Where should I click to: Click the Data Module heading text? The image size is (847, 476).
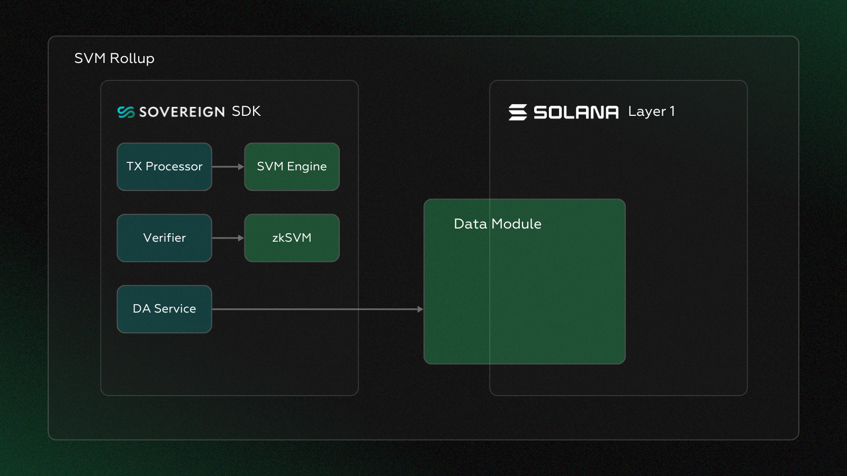(497, 224)
